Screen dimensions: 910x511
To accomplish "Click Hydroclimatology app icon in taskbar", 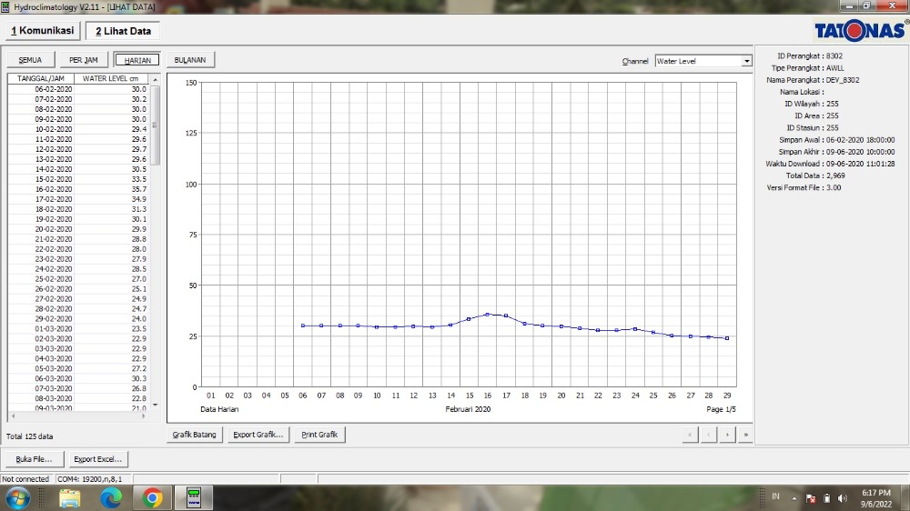I will pos(194,497).
